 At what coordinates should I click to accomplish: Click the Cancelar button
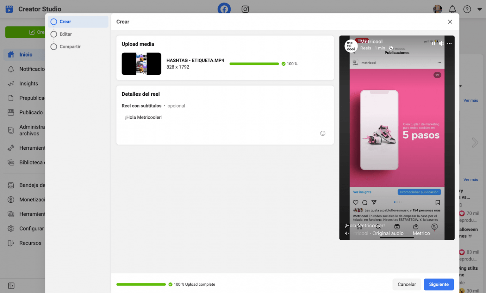407,284
